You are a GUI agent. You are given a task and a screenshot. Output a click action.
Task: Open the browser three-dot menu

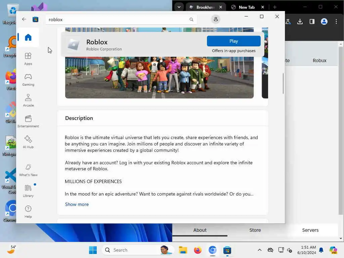pos(336,21)
